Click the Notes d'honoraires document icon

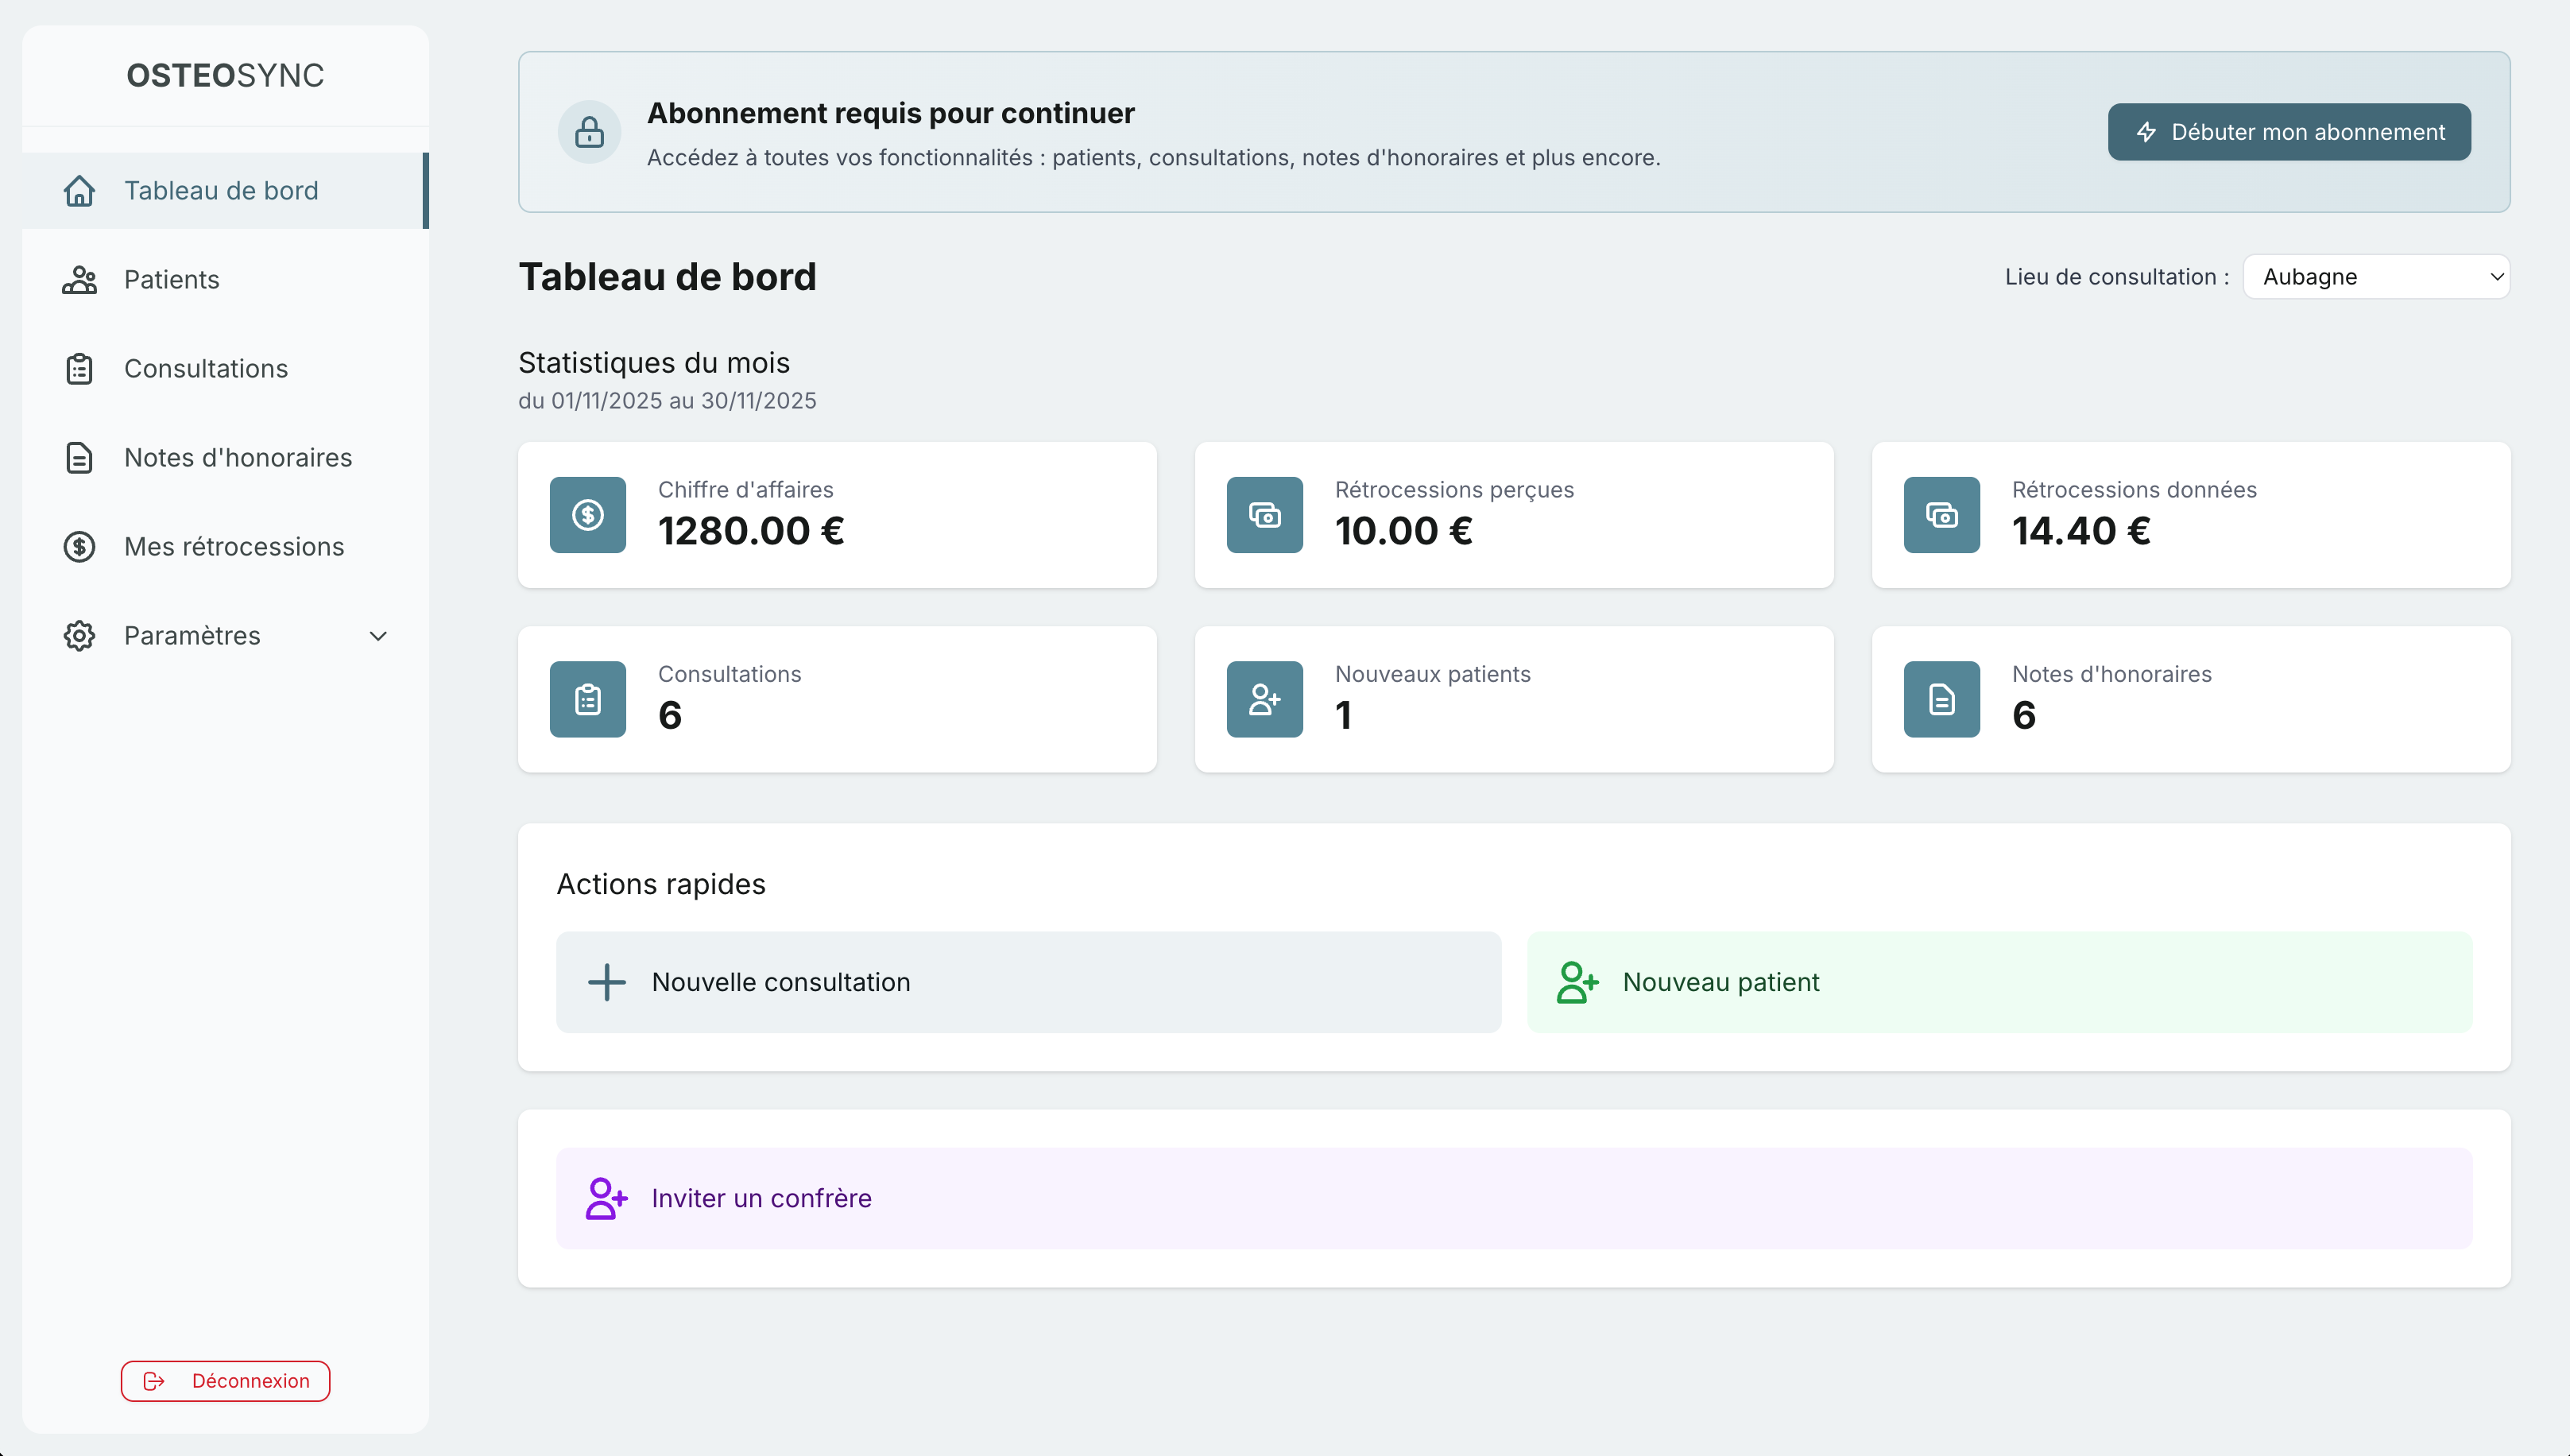[x=80, y=457]
